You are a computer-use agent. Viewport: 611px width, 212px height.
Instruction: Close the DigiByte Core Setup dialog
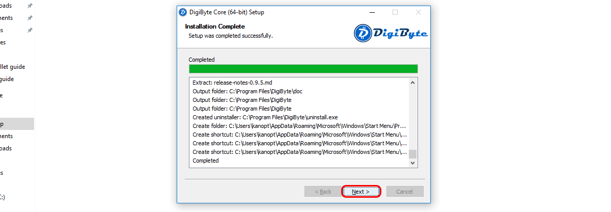[419, 12]
